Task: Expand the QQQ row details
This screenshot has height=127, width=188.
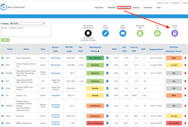Action: click(x=2, y=88)
